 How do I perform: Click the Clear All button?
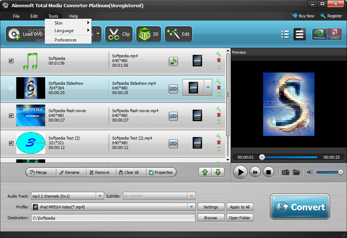pos(129,172)
